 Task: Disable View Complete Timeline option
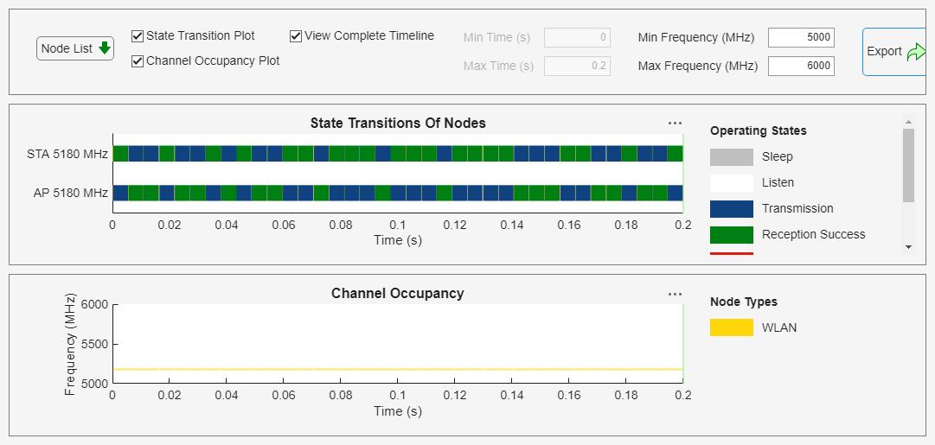point(296,36)
